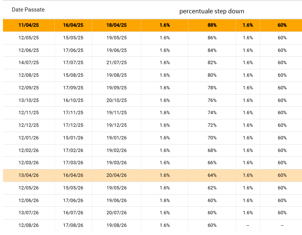Click date cell 15/05/25

pos(73,38)
